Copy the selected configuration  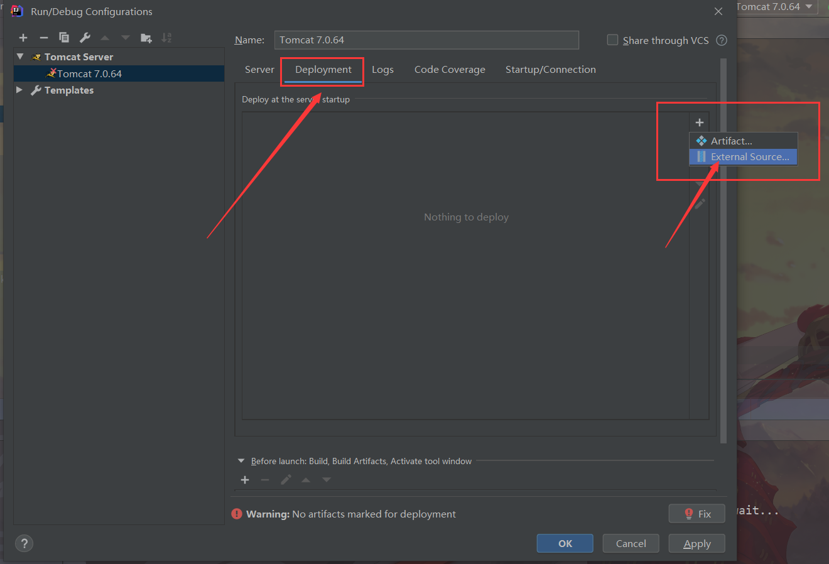[x=63, y=38]
